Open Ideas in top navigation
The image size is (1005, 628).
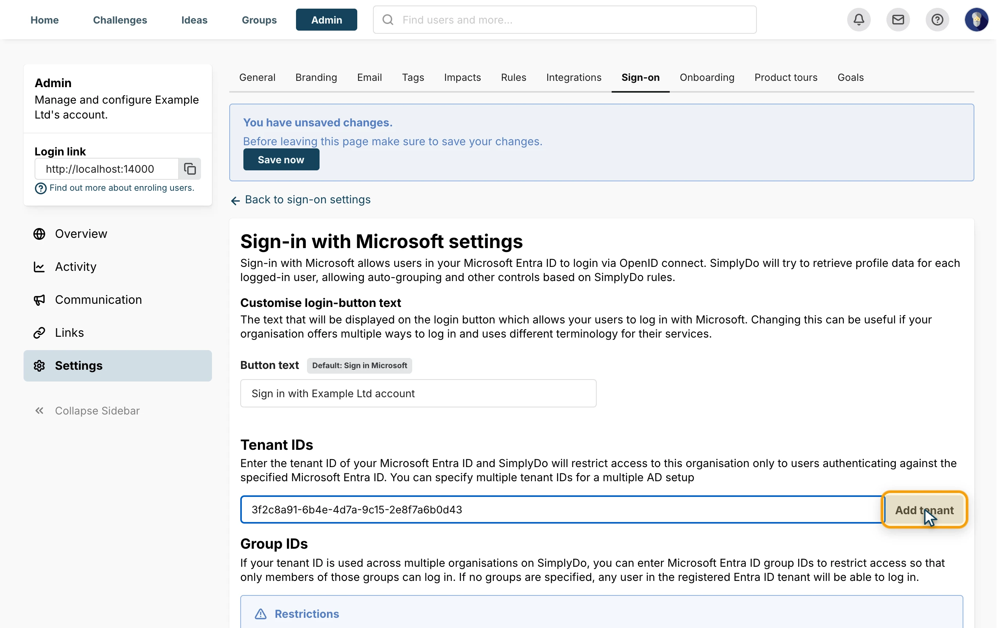(194, 20)
